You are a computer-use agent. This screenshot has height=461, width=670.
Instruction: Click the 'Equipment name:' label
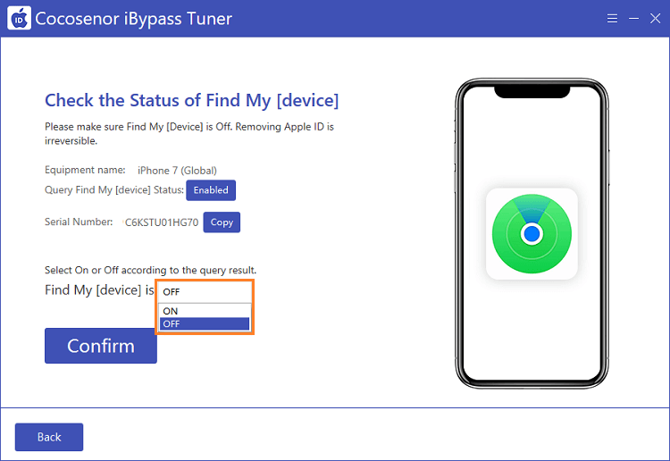pos(85,170)
